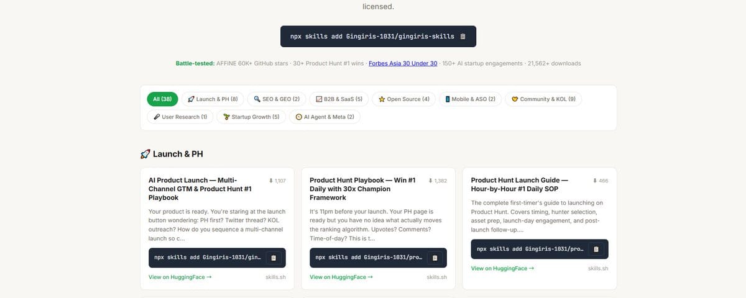746x298 pixels.
Task: Click download count icon on Launch Guide card
Action: (x=596, y=181)
